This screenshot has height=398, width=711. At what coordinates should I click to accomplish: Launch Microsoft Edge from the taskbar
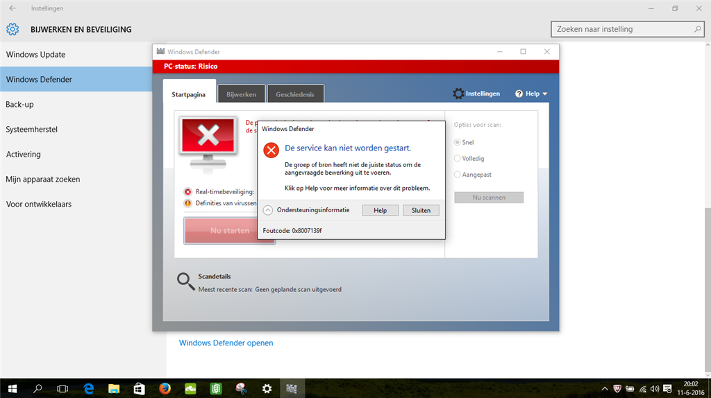(88, 388)
